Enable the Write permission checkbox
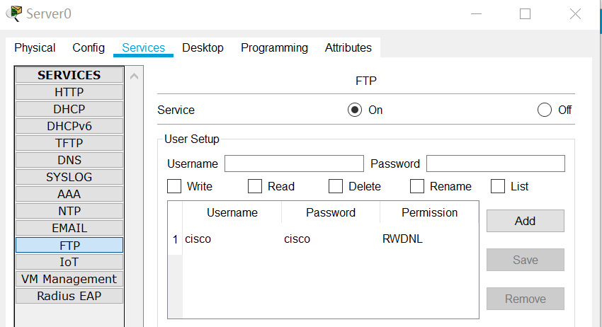Image resolution: width=602 pixels, height=327 pixels. coord(174,187)
